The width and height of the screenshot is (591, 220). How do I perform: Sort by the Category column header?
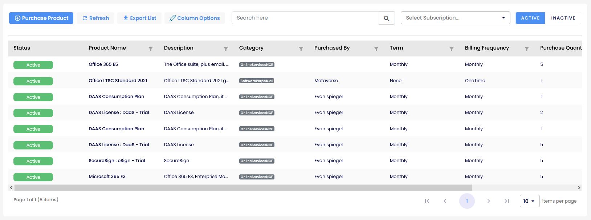click(251, 48)
